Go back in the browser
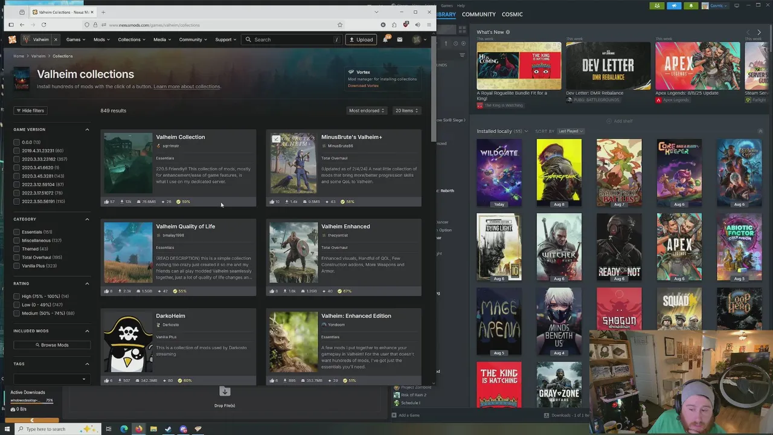The width and height of the screenshot is (773, 435). click(22, 25)
